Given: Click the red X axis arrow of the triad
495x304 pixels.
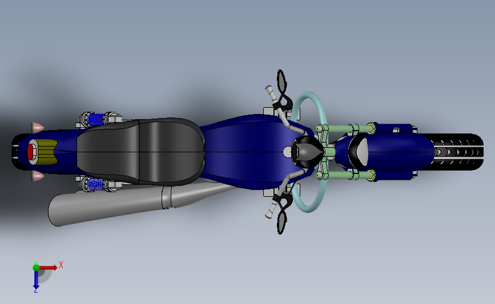Looking at the screenshot, I should point(48,267).
